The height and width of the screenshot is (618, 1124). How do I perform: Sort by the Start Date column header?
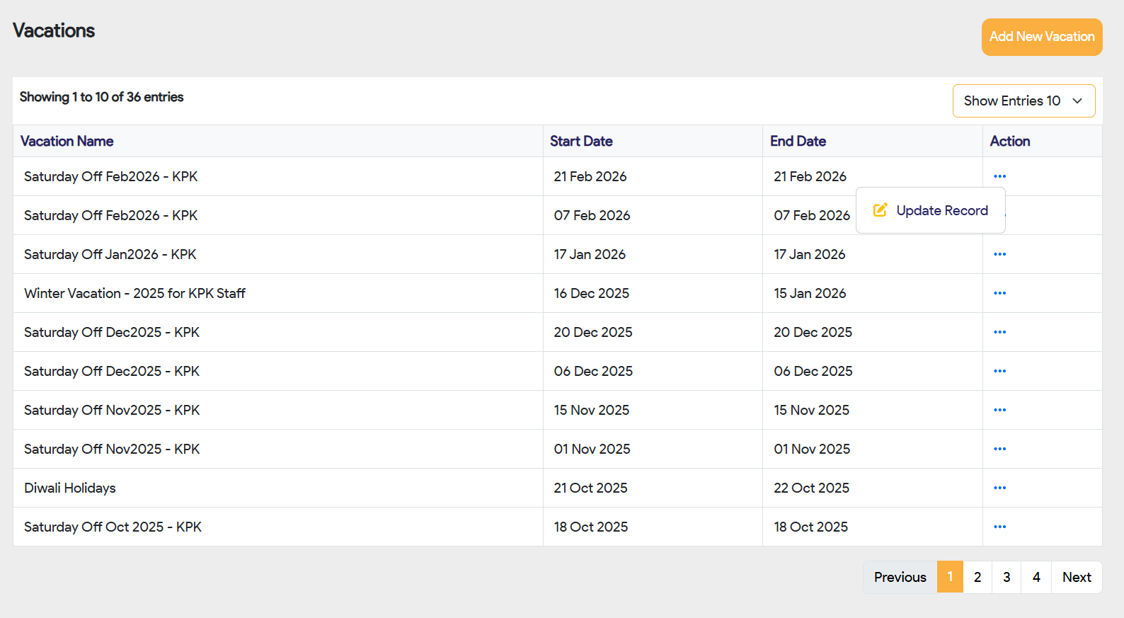click(581, 141)
